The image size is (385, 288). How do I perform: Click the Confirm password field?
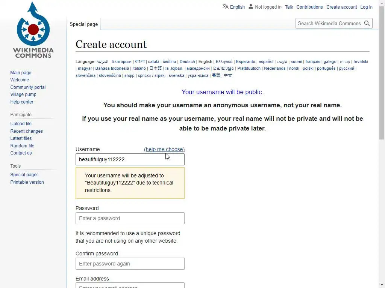(130, 264)
